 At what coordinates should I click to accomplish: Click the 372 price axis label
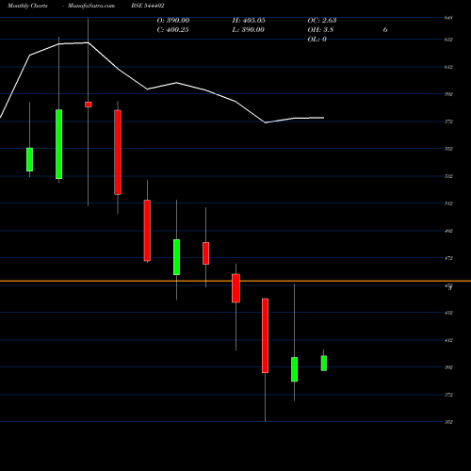coord(448,395)
